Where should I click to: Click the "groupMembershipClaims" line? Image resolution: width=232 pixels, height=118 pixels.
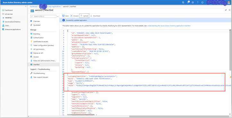[x=85, y=53]
